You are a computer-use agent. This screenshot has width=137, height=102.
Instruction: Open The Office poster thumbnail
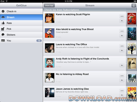132,48
